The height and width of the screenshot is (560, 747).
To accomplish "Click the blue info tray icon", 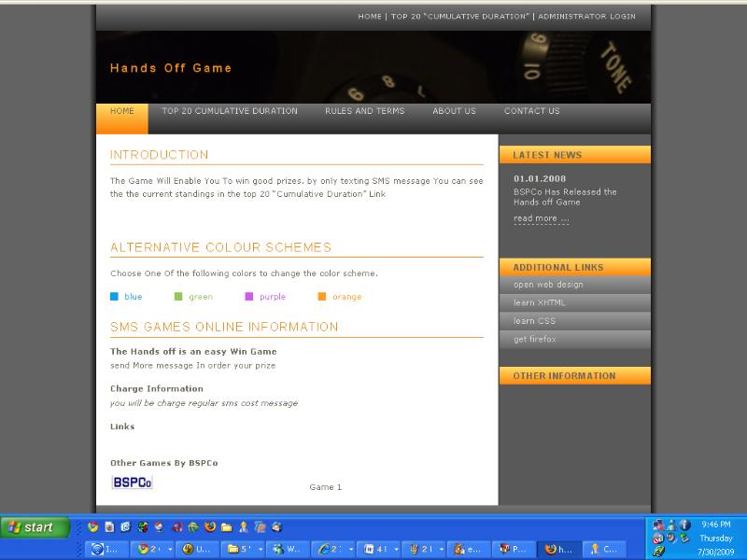I will tap(684, 525).
